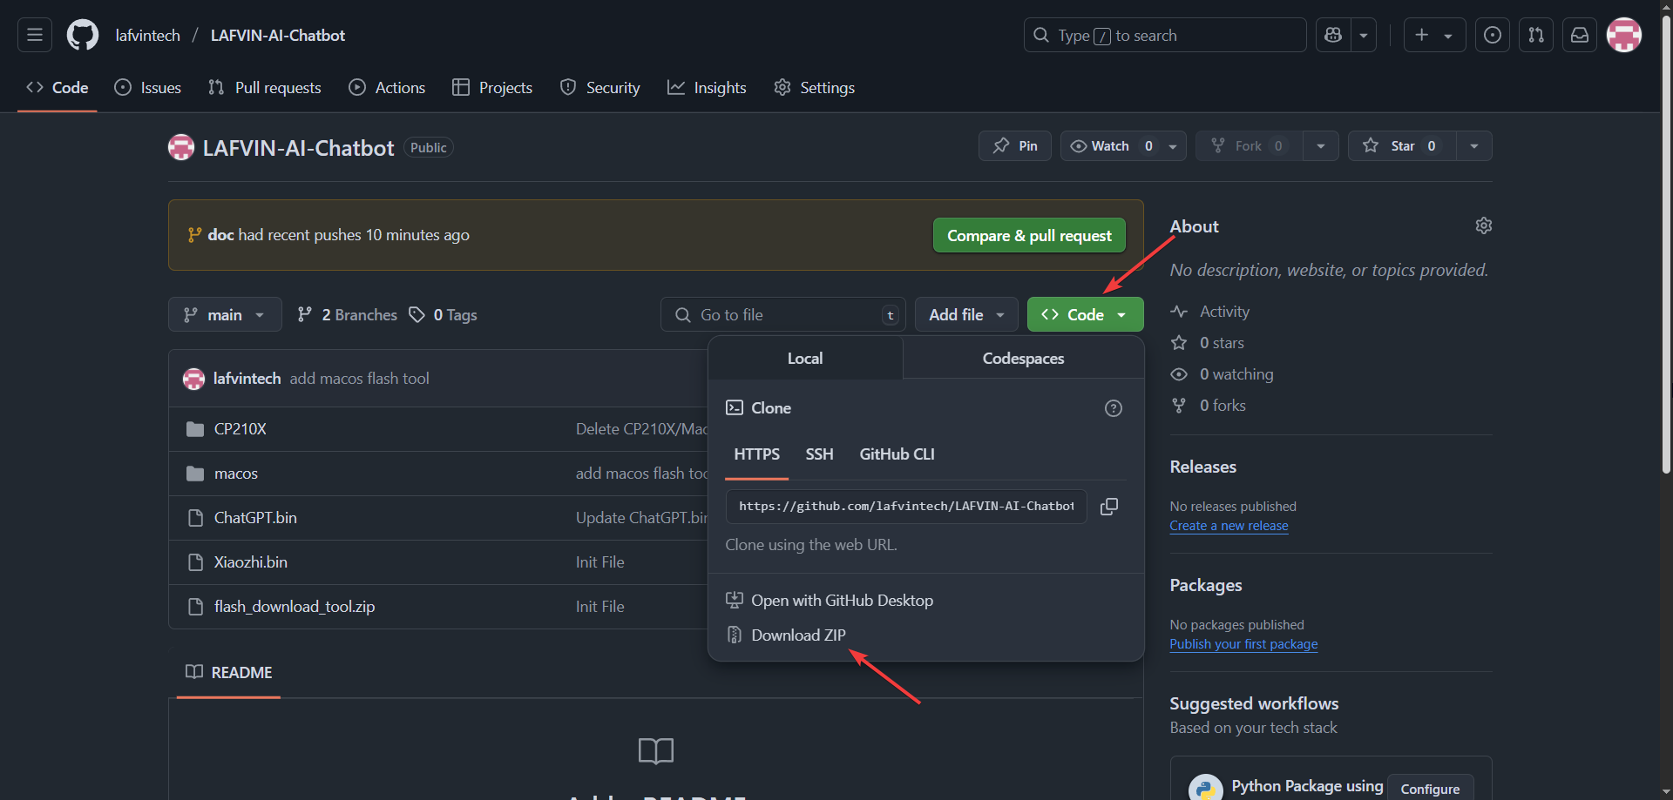1673x800 pixels.
Task: Expand the Star lists dropdown arrow
Action: point(1474,146)
